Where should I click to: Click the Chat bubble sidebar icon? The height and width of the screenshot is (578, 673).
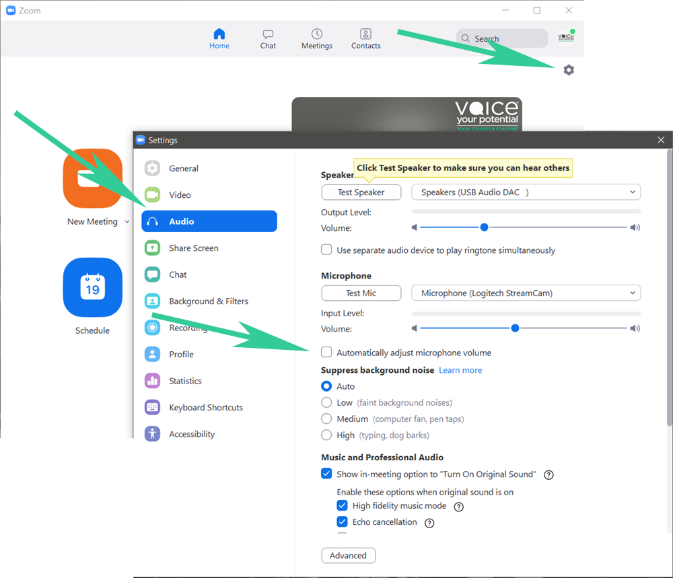(x=152, y=275)
